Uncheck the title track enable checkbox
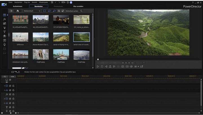This screenshot has height=115, width=203. click(10, 107)
